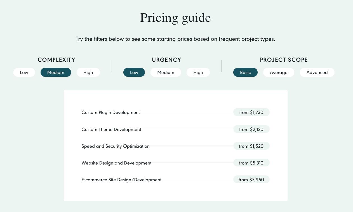Click the Pricing guide heading
The width and height of the screenshot is (353, 212).
[176, 18]
